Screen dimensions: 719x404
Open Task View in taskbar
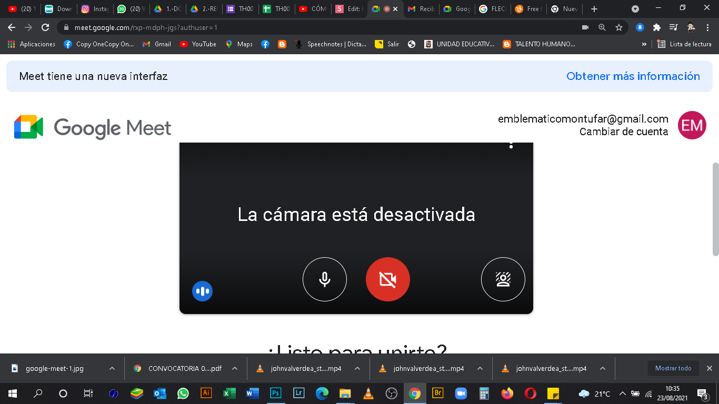[x=88, y=393]
